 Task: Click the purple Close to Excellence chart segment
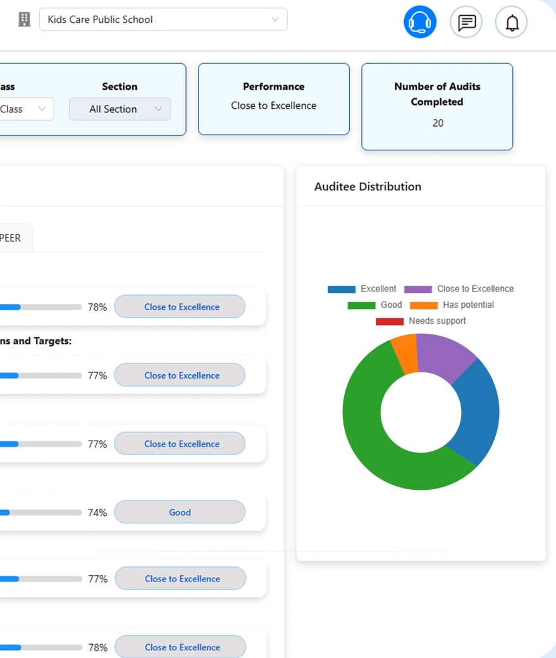pos(445,356)
